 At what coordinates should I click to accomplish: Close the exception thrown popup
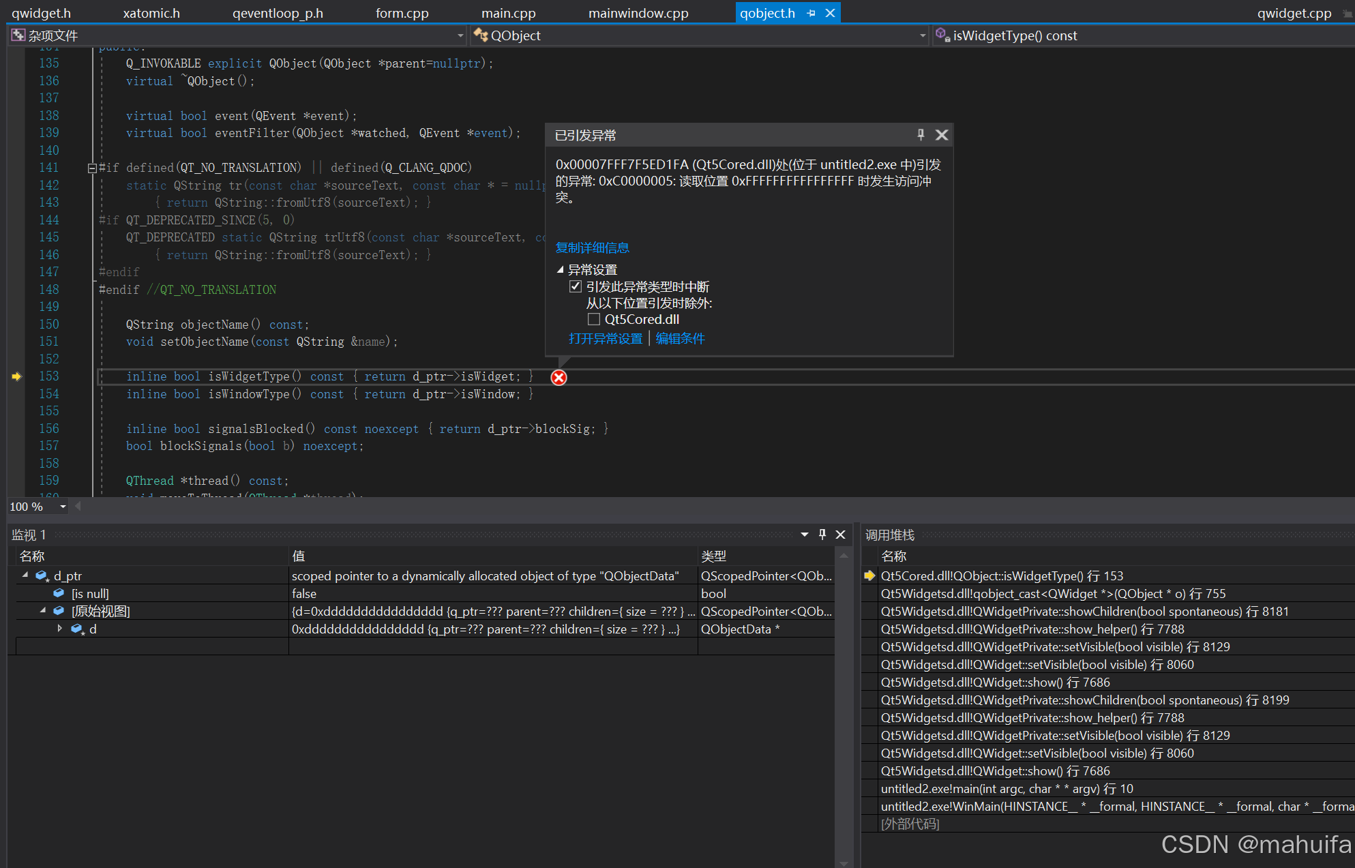coord(942,135)
